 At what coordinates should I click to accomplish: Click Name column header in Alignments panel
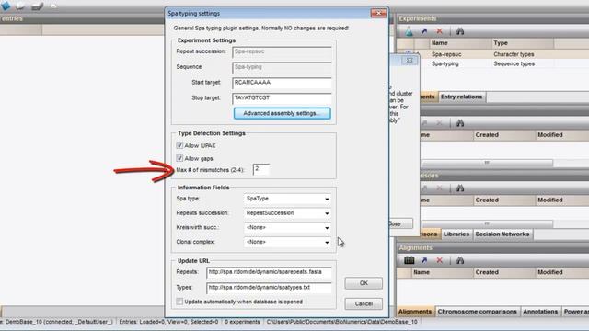coord(442,272)
